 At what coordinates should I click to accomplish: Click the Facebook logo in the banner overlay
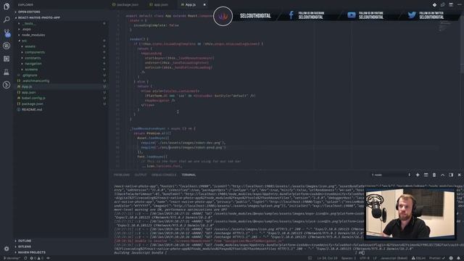click(x=291, y=14)
